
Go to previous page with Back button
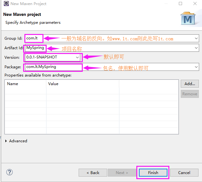[93, 172]
